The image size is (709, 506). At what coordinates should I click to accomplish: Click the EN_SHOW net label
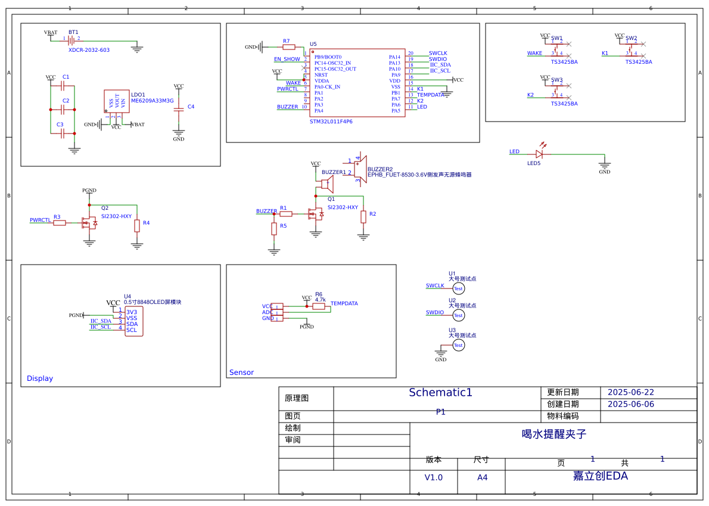[287, 59]
